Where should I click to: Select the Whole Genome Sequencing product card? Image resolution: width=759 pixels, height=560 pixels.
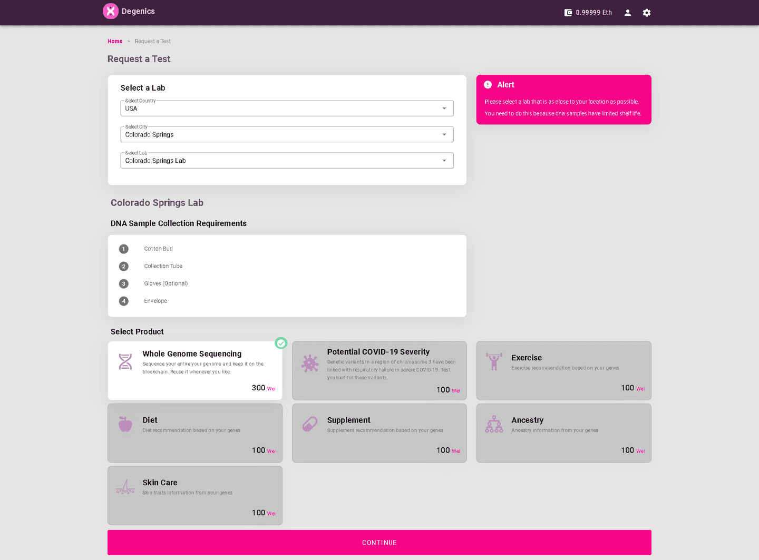click(x=195, y=371)
